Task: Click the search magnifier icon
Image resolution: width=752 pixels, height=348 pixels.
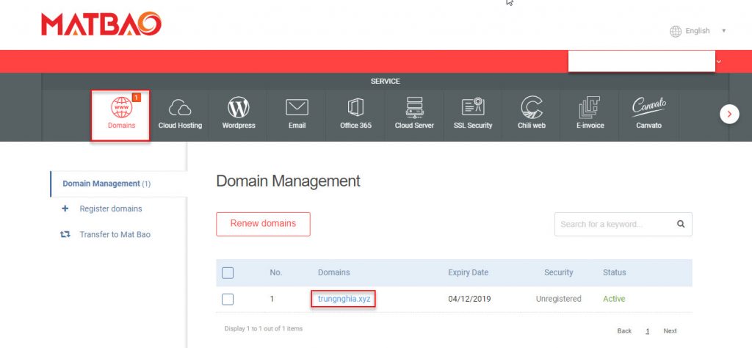Action: [681, 224]
